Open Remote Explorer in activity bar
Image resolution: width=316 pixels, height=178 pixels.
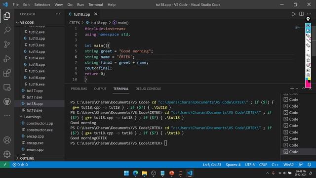coord(7,88)
